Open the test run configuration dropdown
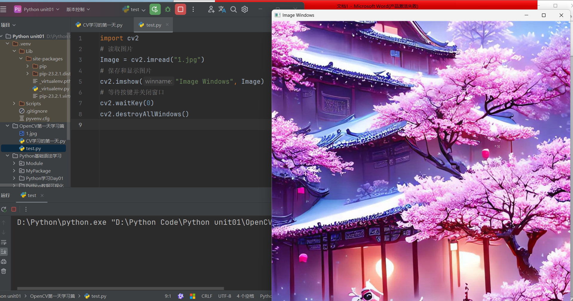Image resolution: width=573 pixels, height=301 pixels. click(x=134, y=9)
